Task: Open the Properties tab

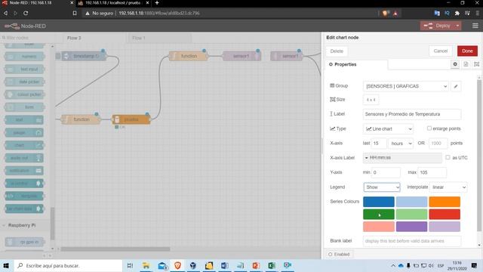Action: 357,64
